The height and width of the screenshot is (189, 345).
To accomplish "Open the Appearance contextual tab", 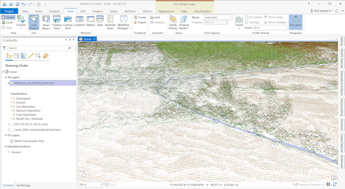I will [x=166, y=11].
